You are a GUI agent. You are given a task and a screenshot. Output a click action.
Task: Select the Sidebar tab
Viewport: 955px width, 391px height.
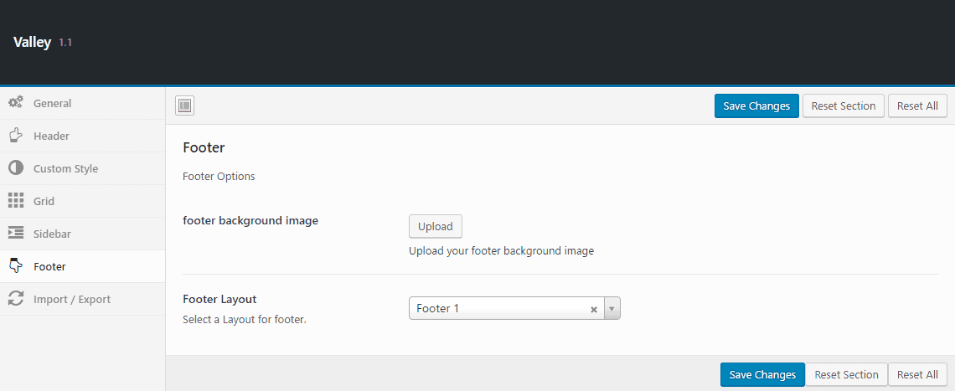click(x=82, y=234)
